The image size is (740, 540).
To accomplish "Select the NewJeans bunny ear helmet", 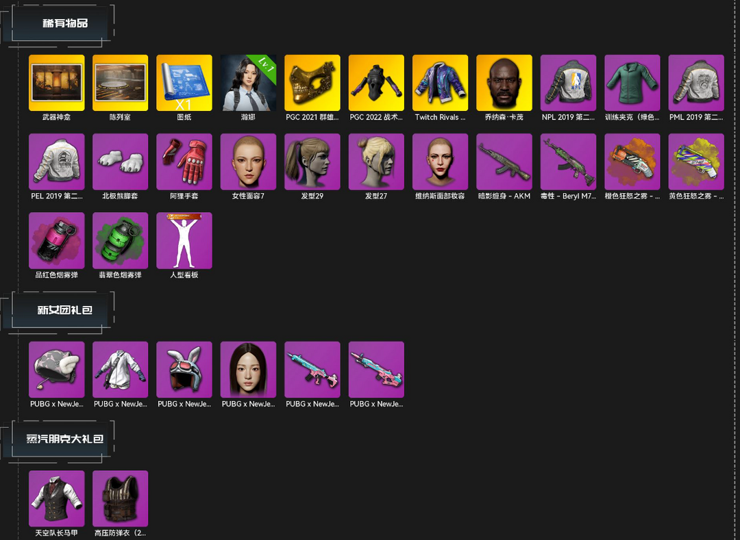I will [184, 370].
